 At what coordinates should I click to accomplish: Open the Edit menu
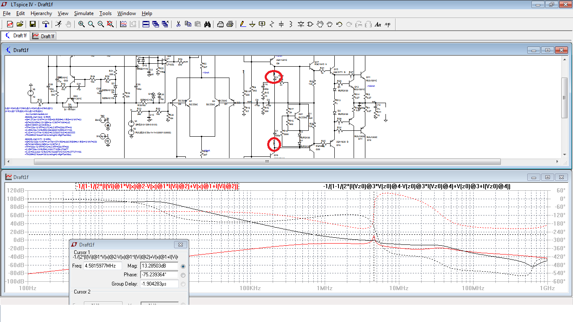point(21,13)
